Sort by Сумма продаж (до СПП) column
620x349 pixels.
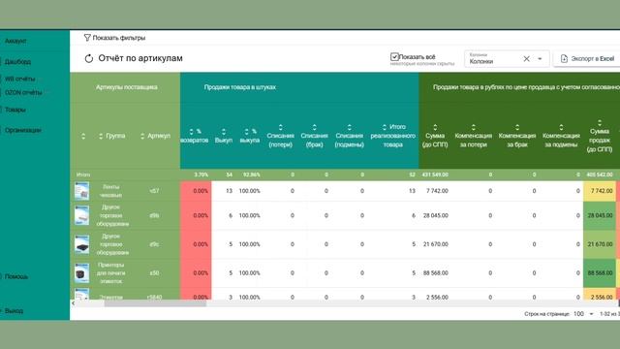click(600, 123)
